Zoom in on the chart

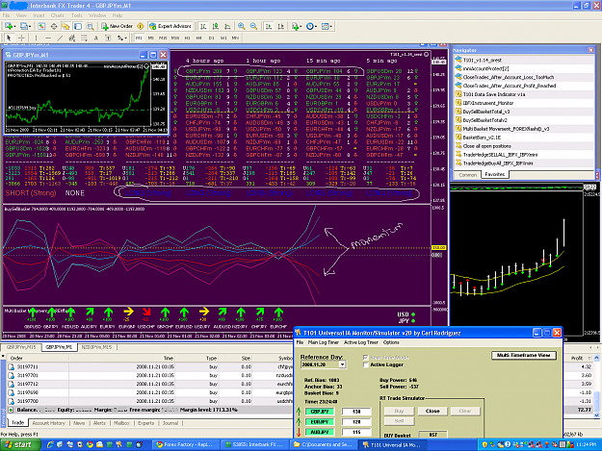pos(242,26)
